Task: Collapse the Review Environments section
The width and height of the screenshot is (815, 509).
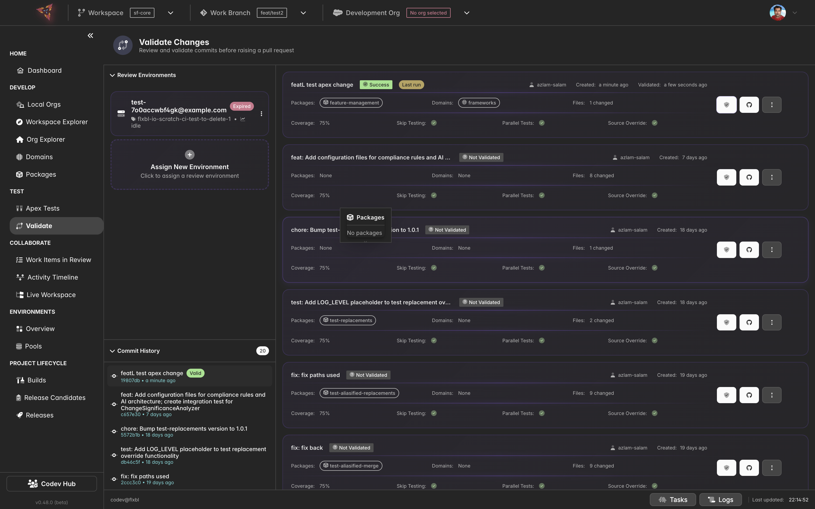Action: [x=112, y=75]
